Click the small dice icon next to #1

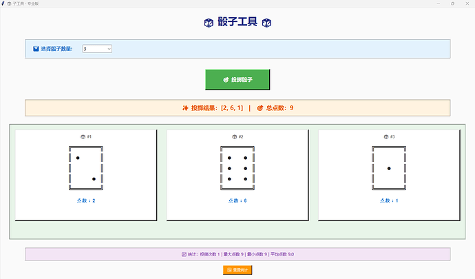[x=83, y=137]
